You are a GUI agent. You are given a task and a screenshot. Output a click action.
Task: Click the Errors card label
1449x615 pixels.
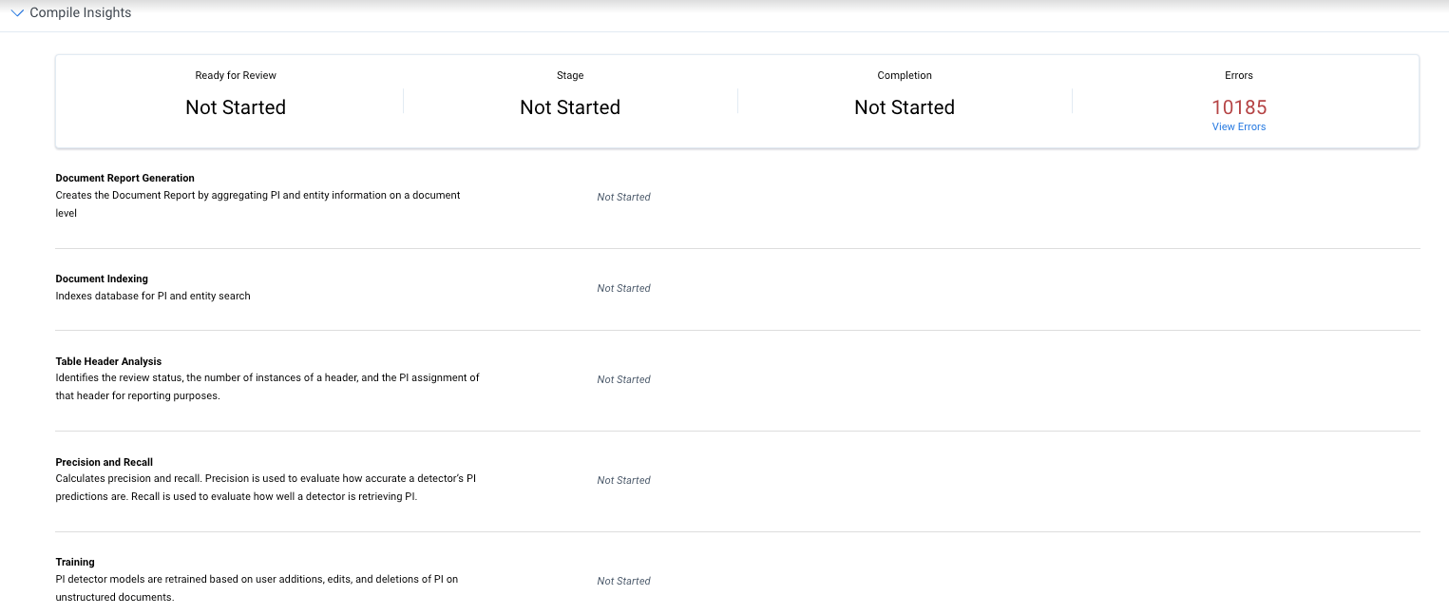1238,75
